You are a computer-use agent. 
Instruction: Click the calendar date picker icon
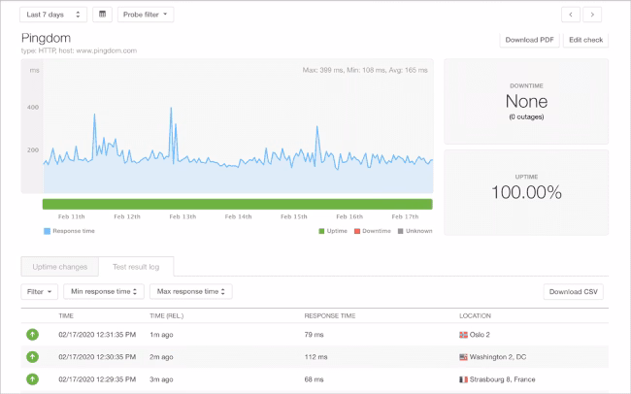(102, 15)
